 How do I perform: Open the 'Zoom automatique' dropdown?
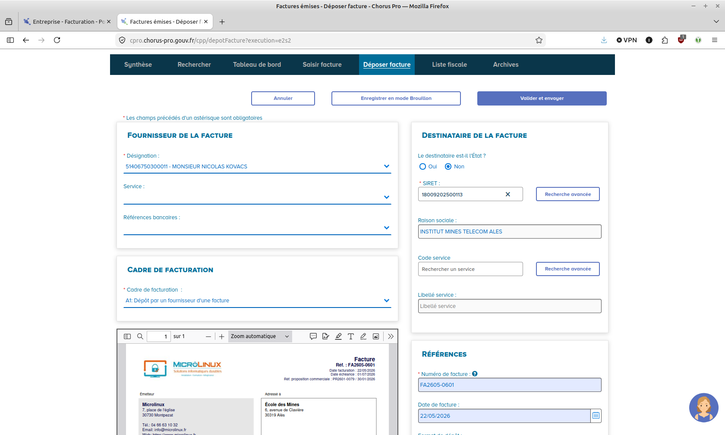tap(260, 336)
